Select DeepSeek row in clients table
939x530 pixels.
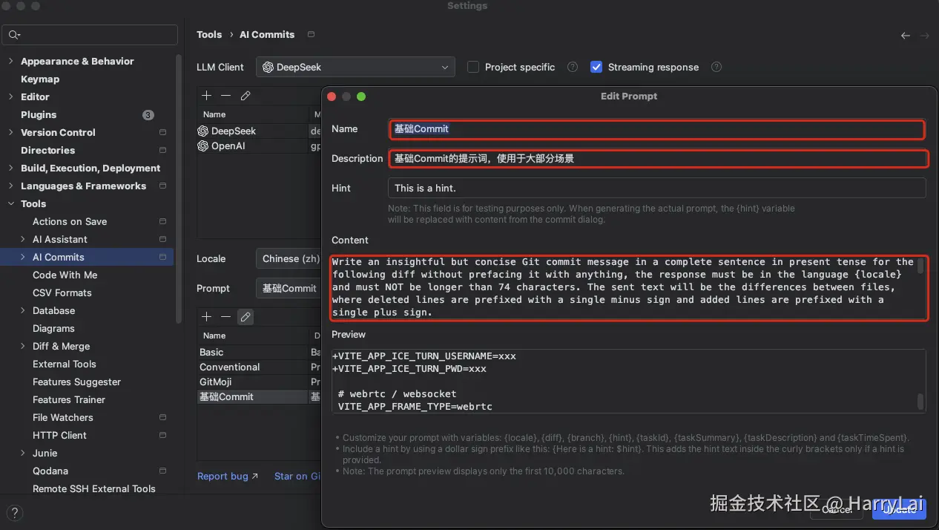[x=259, y=131]
